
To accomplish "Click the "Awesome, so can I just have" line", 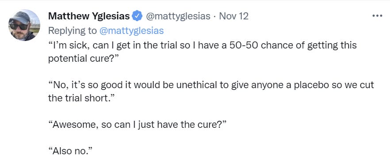I will 137,125.
